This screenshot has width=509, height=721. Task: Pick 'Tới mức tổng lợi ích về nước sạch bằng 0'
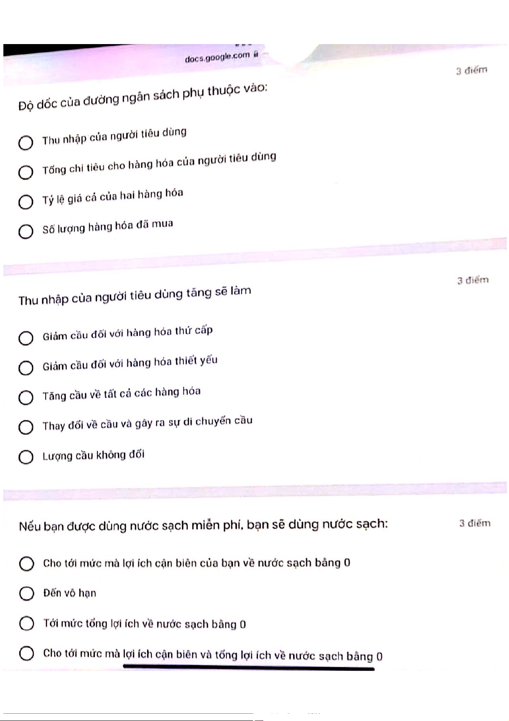tap(26, 623)
